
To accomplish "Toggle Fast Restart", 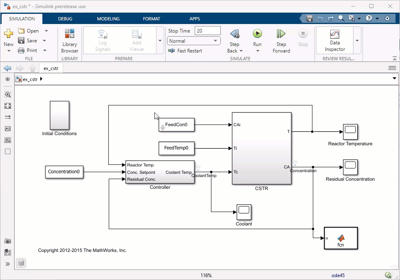I will pyautogui.click(x=185, y=51).
